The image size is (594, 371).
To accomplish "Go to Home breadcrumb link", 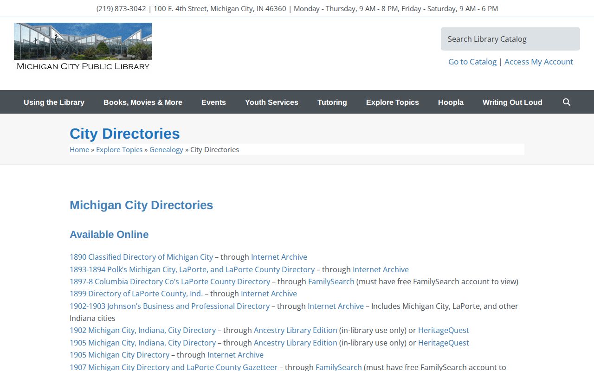I will point(79,149).
